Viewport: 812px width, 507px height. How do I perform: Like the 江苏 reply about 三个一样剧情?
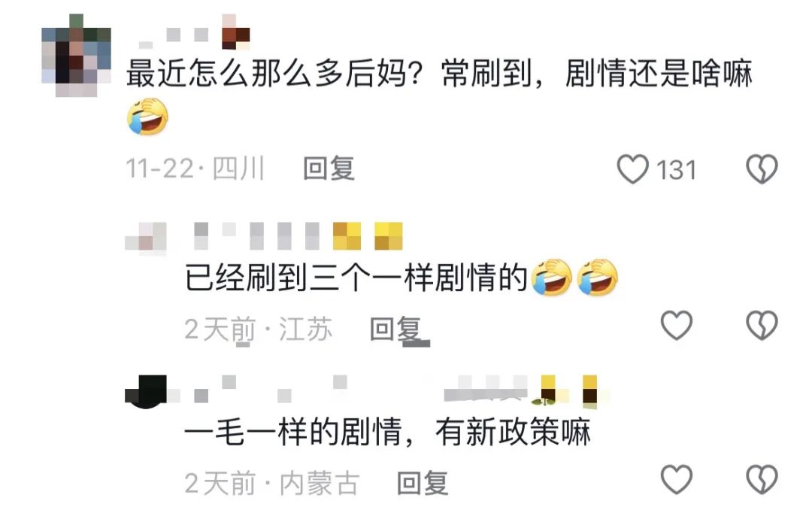(677, 325)
